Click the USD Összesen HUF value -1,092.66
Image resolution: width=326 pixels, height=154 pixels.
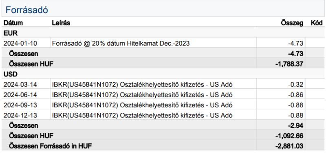[289, 136]
